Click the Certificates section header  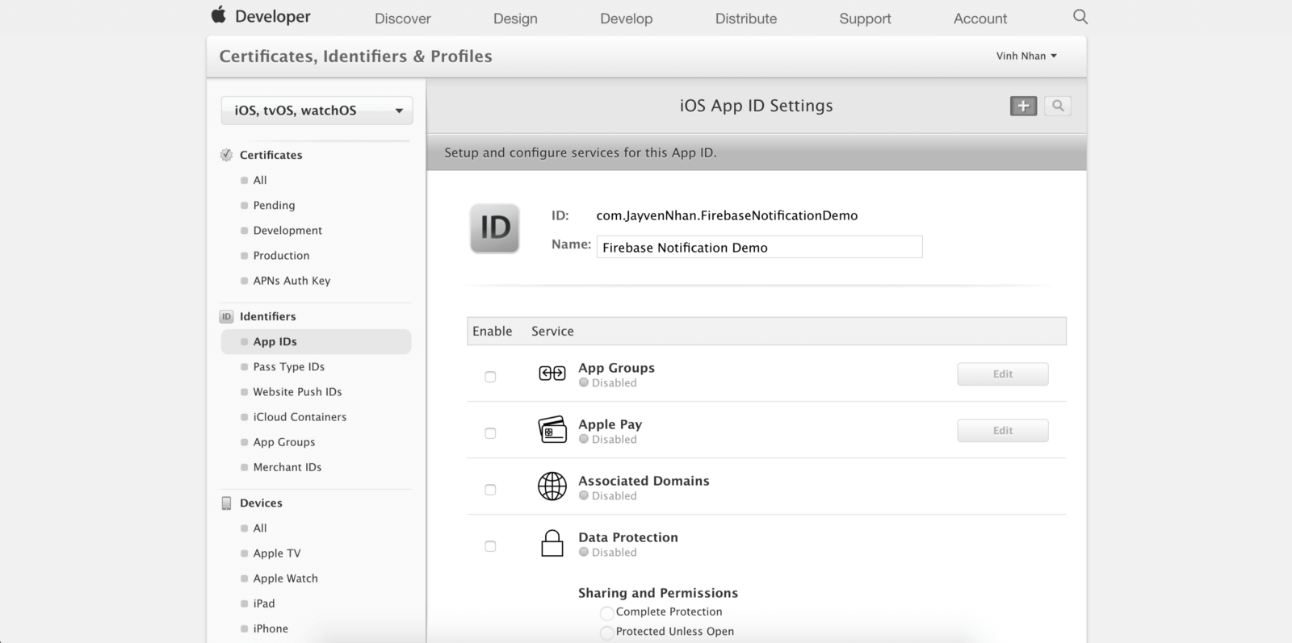[271, 155]
